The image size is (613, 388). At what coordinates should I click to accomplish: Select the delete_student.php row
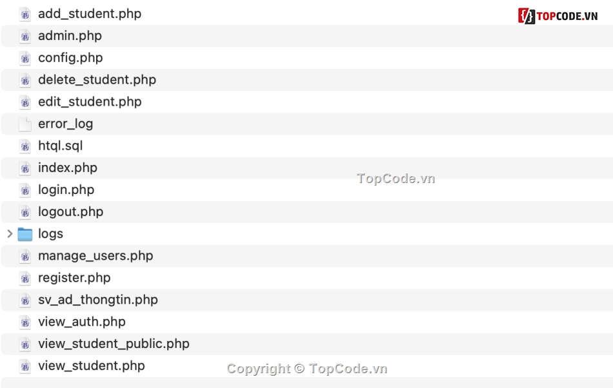pos(307,80)
